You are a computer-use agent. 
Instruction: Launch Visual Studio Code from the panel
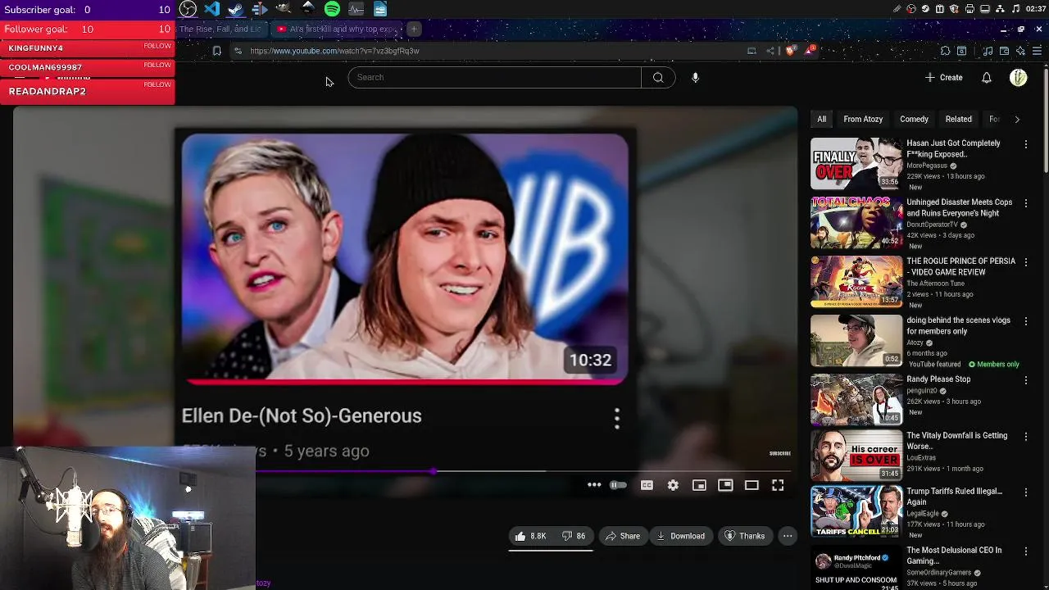coord(212,9)
